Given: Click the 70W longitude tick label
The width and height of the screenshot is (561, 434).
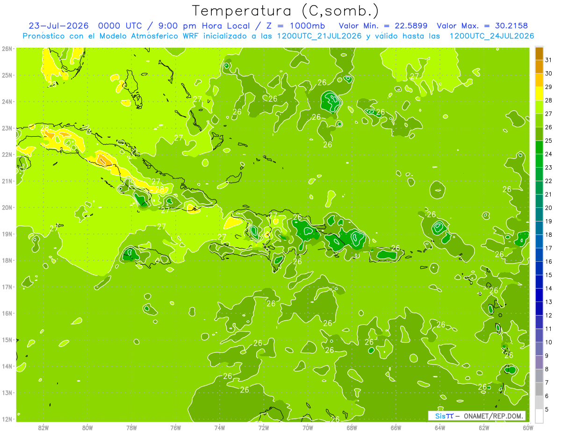Looking at the screenshot, I should [x=308, y=427].
